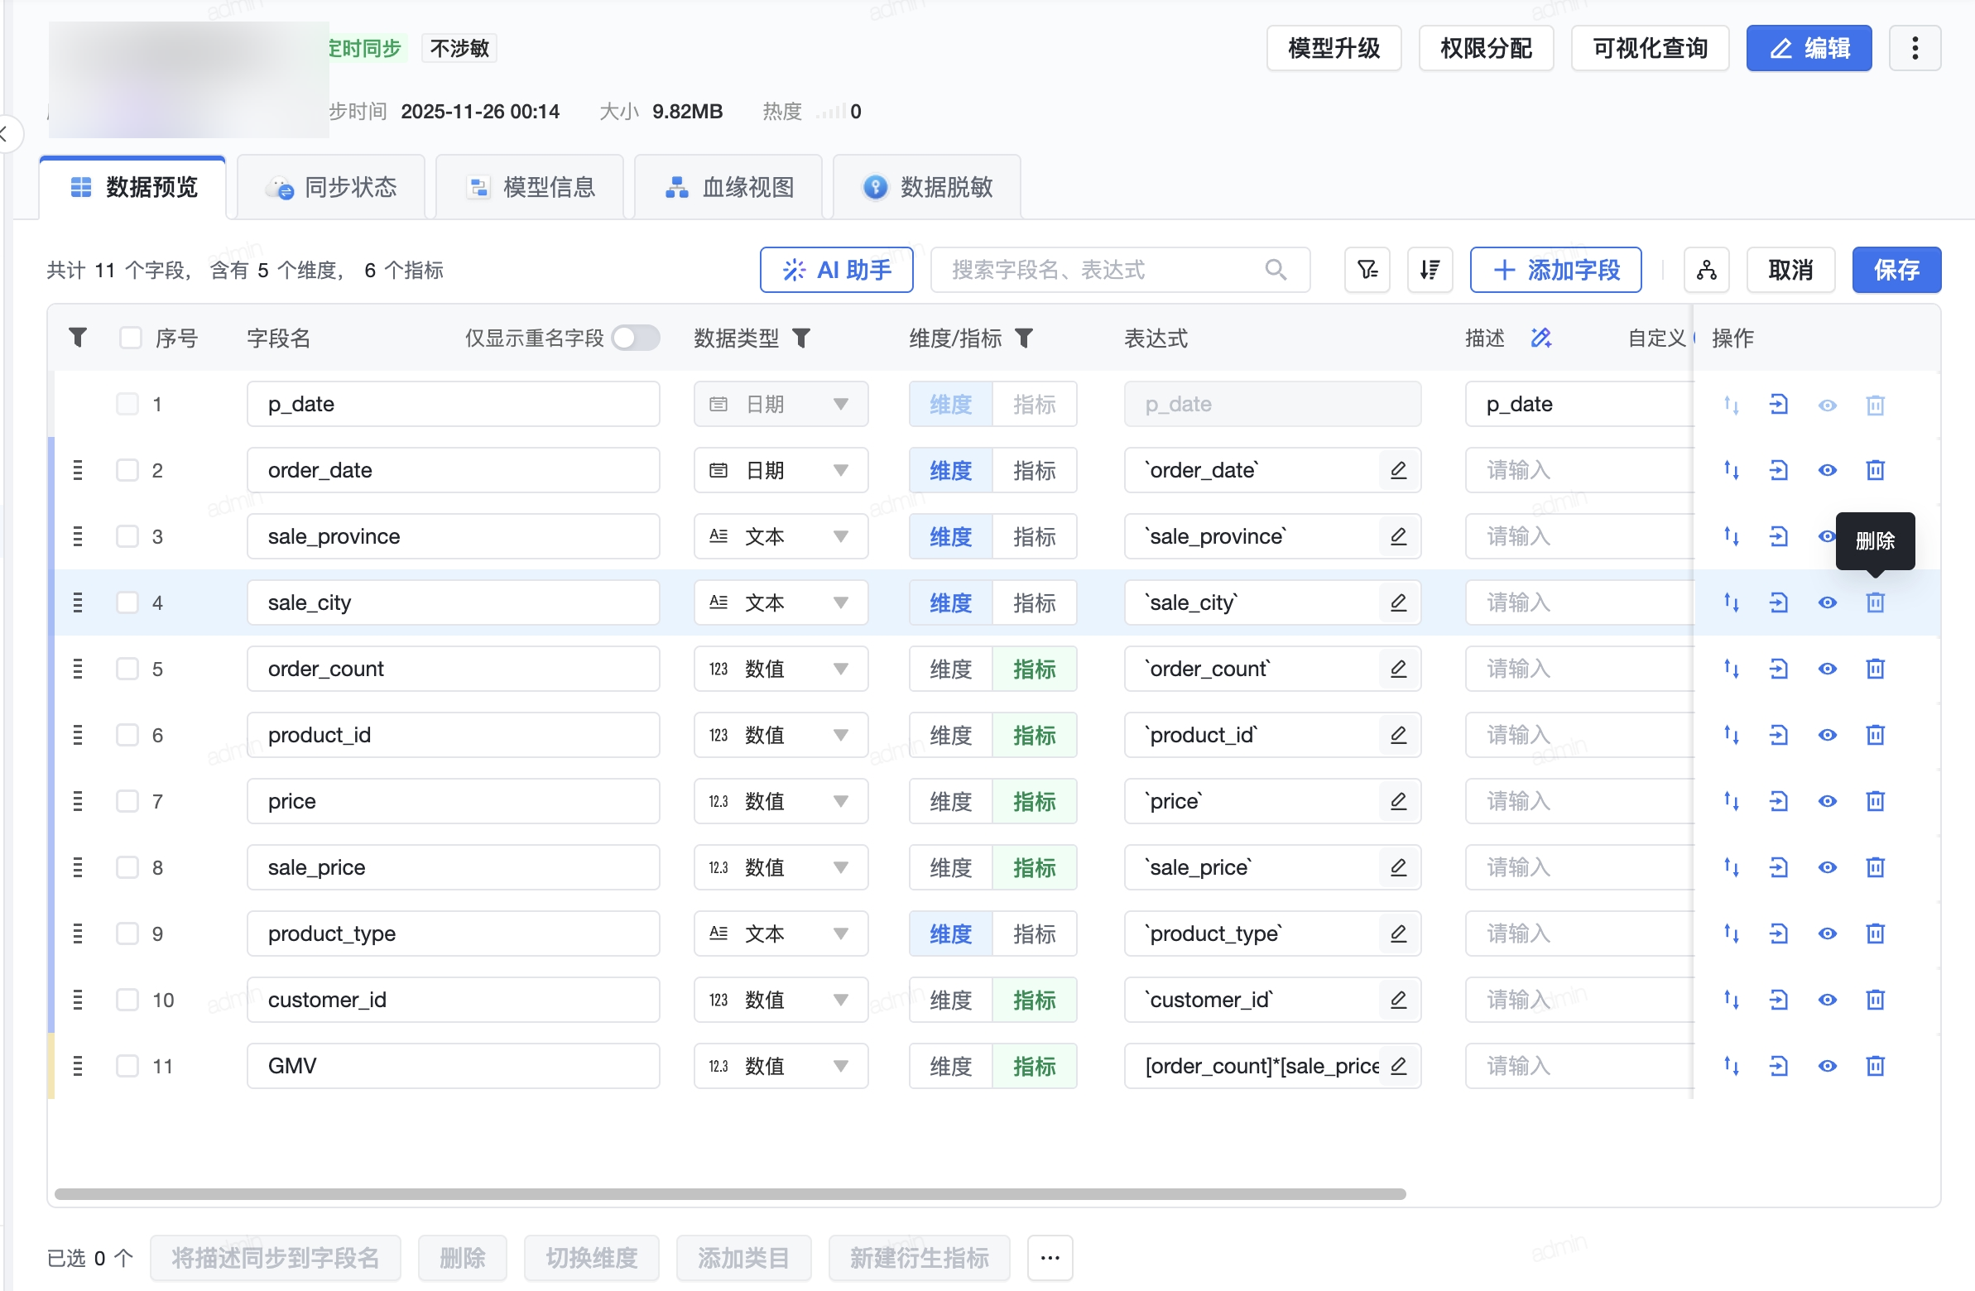The width and height of the screenshot is (1975, 1291).
Task: Click edit expression pencil for GMV
Action: coord(1398,1065)
